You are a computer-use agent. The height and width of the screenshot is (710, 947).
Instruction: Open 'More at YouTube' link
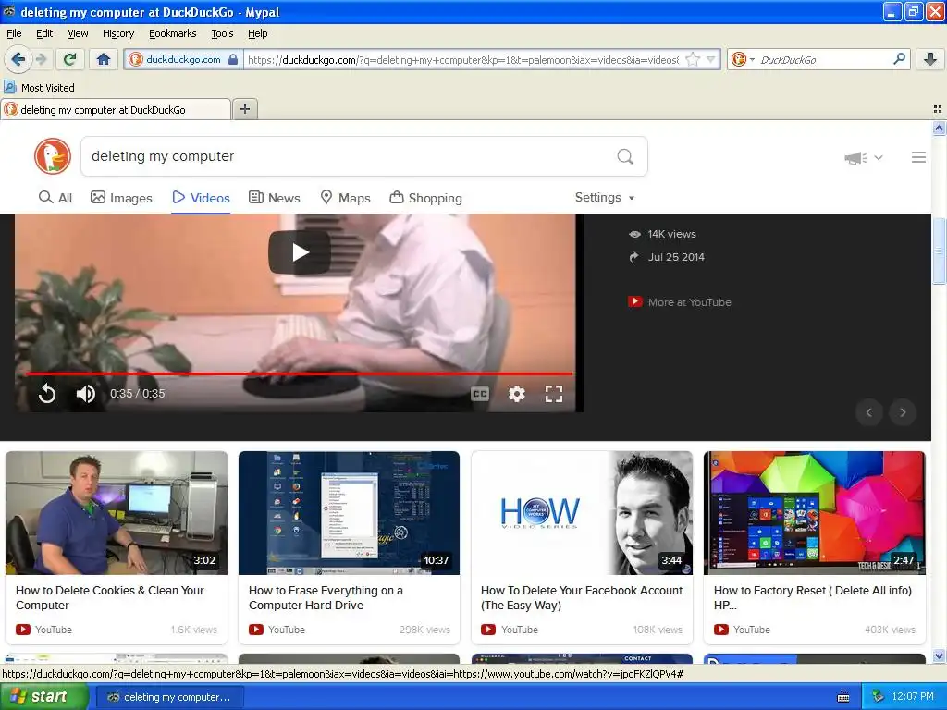(x=680, y=302)
